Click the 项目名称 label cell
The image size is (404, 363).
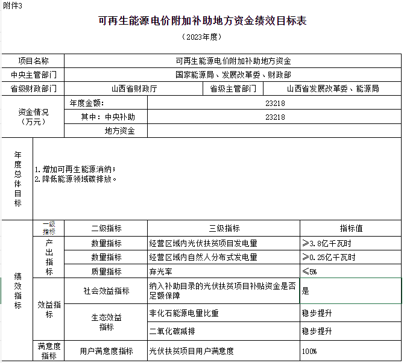[x=33, y=61]
